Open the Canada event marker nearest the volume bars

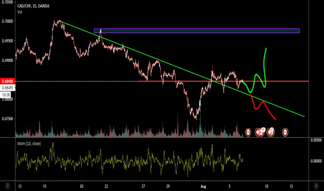(248, 132)
